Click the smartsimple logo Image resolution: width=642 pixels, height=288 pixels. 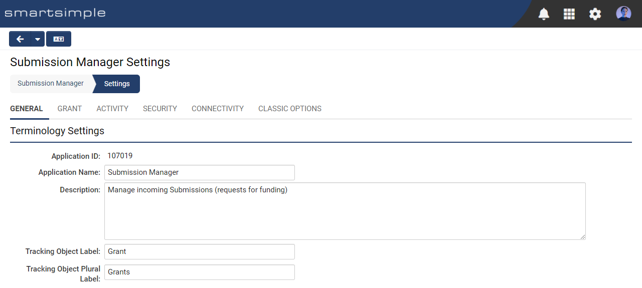click(55, 13)
